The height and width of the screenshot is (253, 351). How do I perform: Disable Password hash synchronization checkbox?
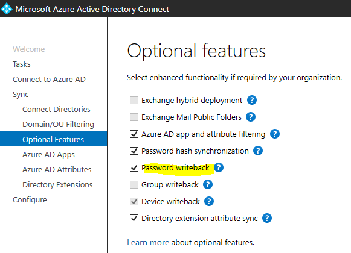[x=134, y=151]
